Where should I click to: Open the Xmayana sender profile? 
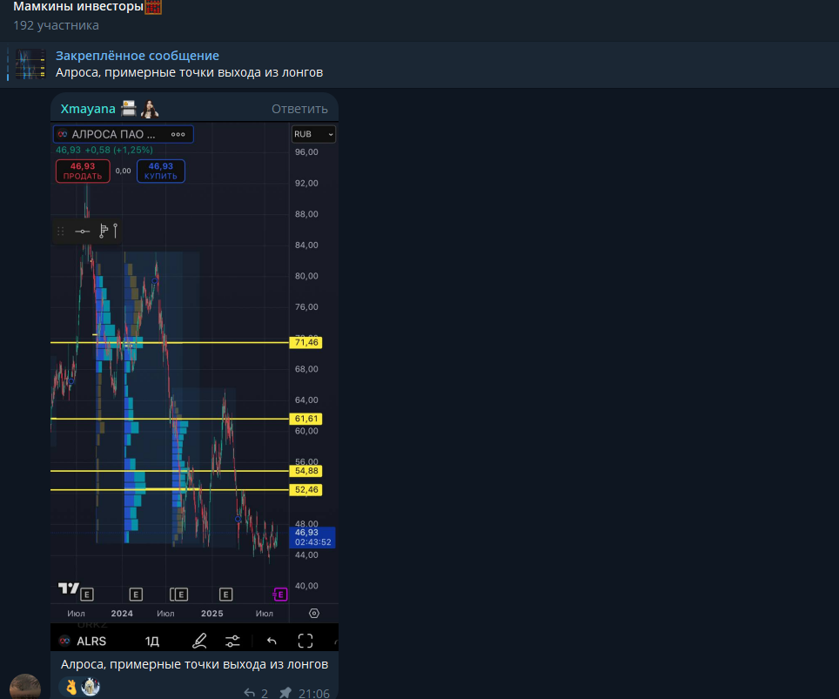tap(88, 109)
